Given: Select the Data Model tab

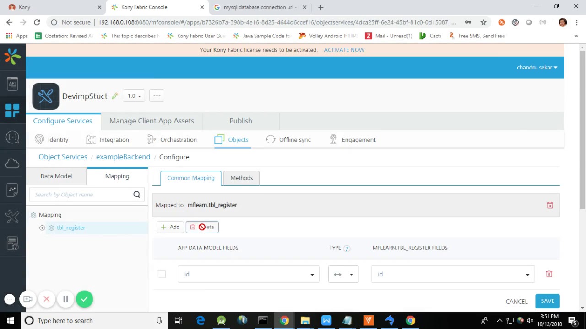Looking at the screenshot, I should click(x=56, y=176).
